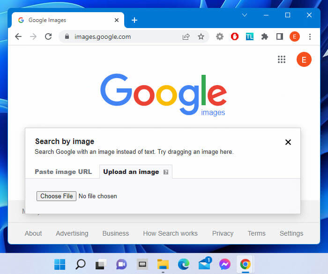The image size is (328, 274).
Task: Click the "No file chosen" text
Action: [x=97, y=196]
